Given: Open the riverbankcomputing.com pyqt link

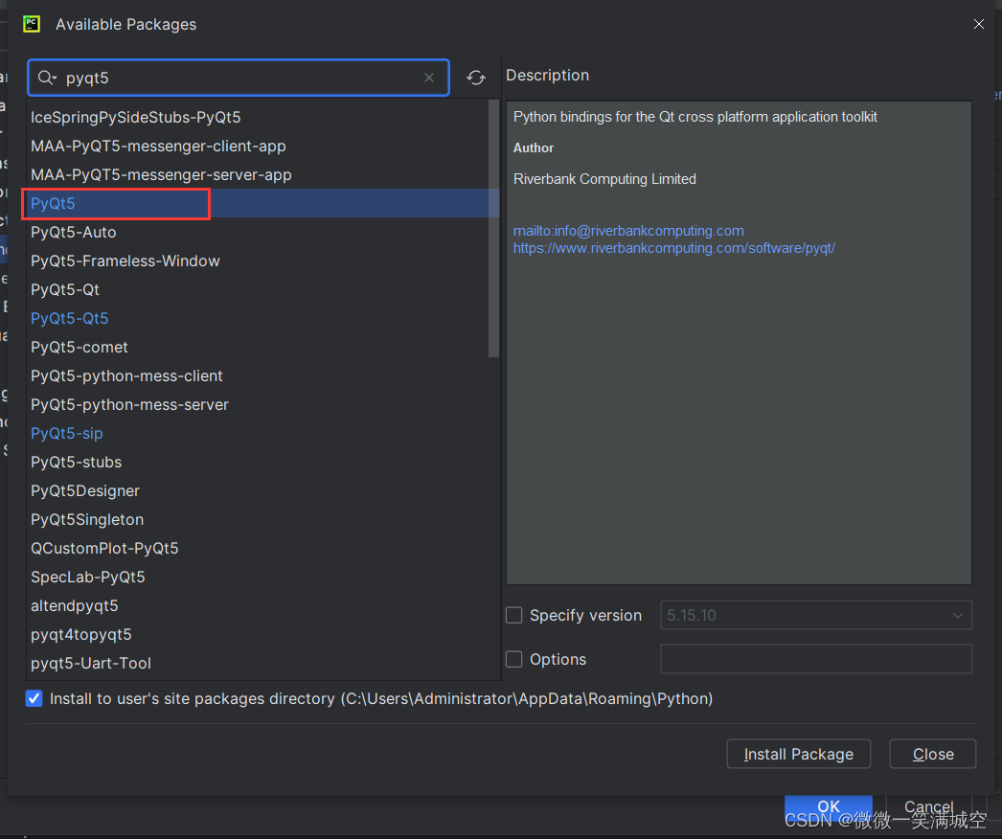Looking at the screenshot, I should point(674,248).
